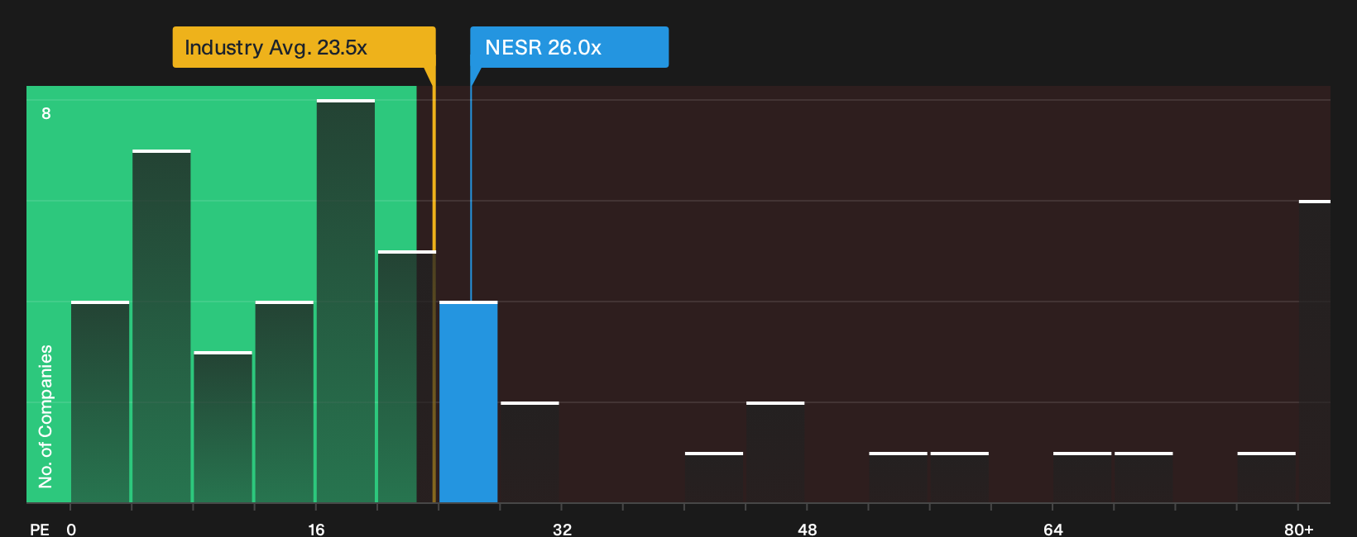Image resolution: width=1357 pixels, height=537 pixels.
Task: Click the x-axis label 0
Action: [x=71, y=529]
